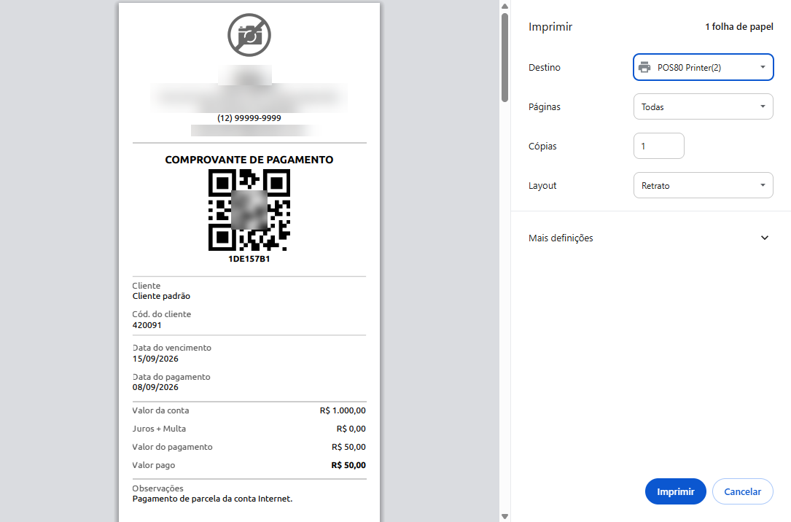Expand Mais definições section

tap(650, 238)
